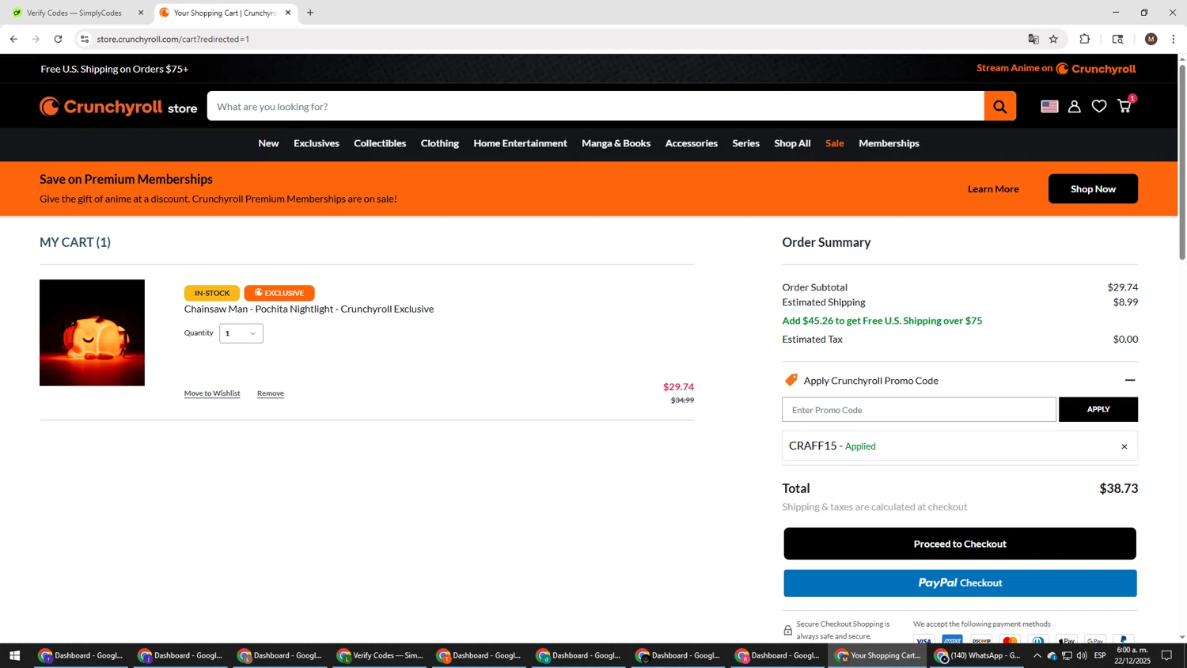This screenshot has height=668, width=1187.
Task: Click the Learn More link
Action: click(993, 189)
